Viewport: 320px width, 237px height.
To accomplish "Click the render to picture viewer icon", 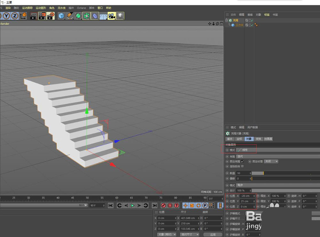I will coord(42,16).
